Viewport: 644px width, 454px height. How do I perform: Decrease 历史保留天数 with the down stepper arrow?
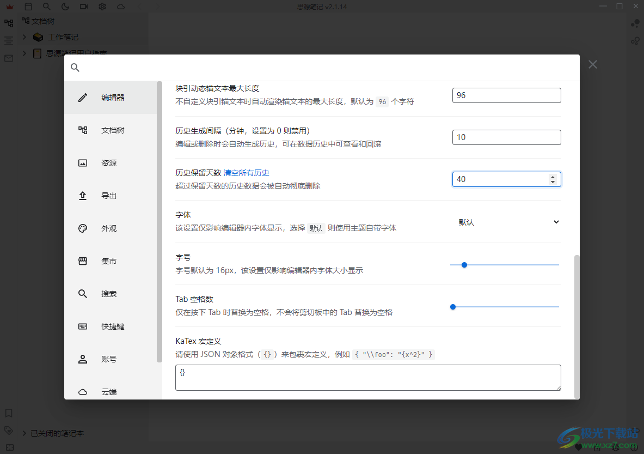coord(553,182)
